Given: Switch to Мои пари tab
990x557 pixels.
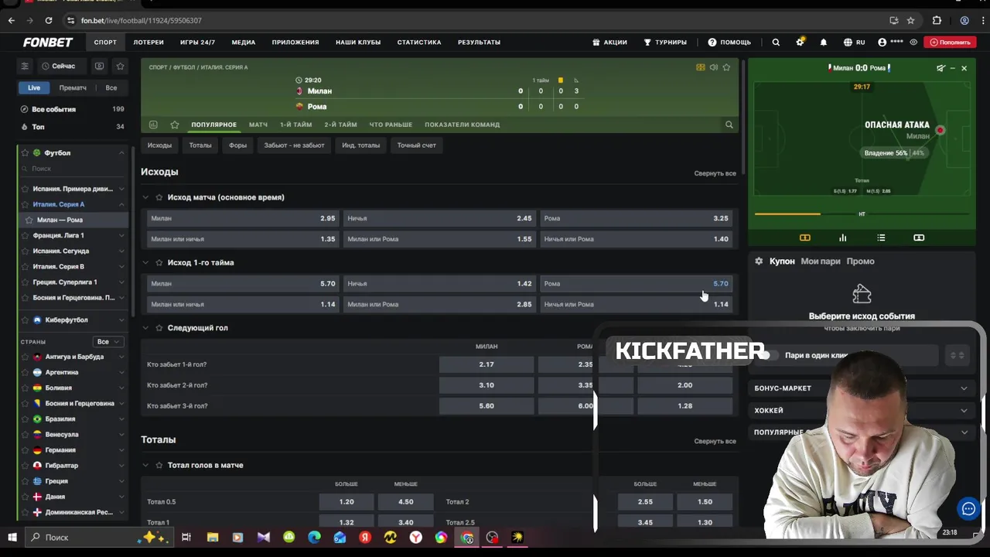Looking at the screenshot, I should (821, 261).
